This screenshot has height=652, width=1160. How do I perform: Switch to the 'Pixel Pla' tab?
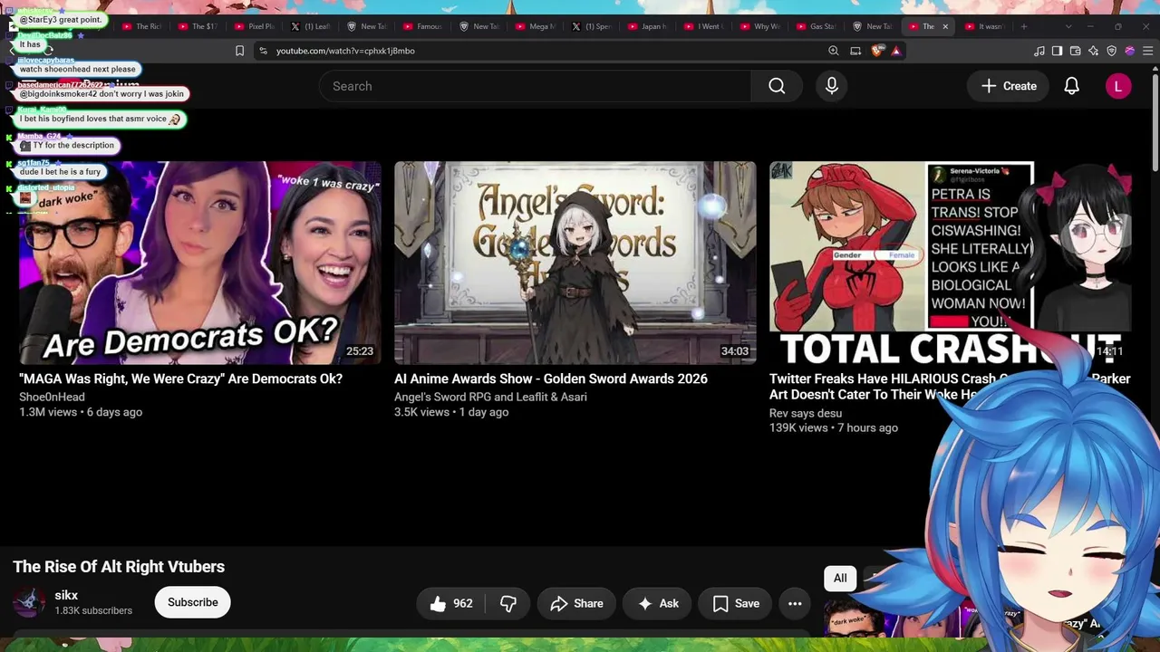pos(255,26)
